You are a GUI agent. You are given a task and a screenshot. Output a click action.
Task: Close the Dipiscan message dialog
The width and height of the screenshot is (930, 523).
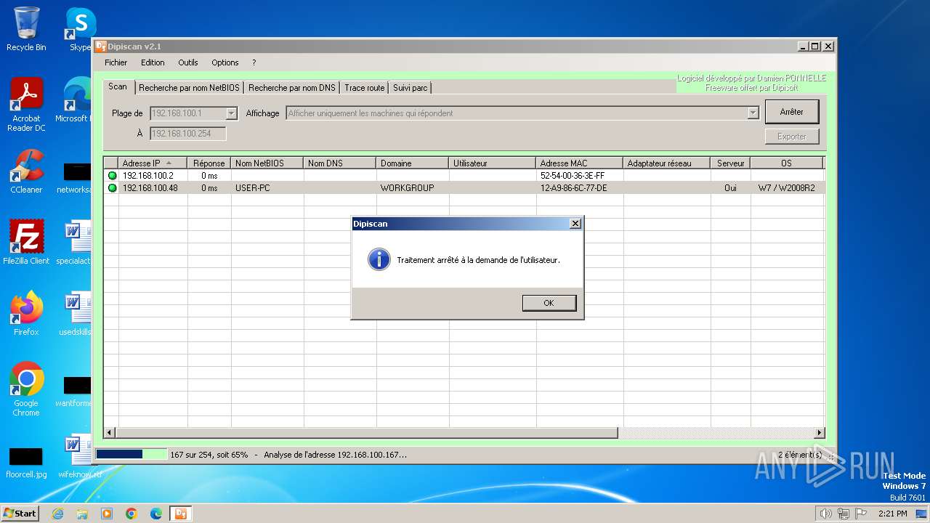(x=575, y=224)
